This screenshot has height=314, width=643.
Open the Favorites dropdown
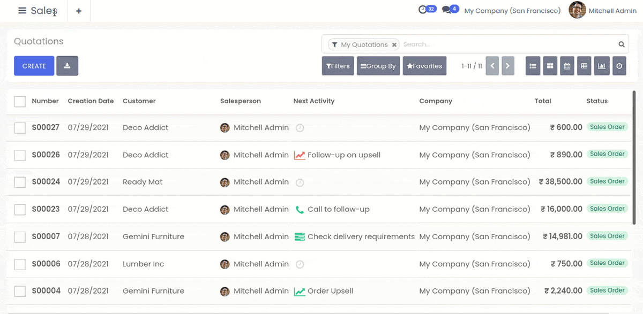coord(424,66)
